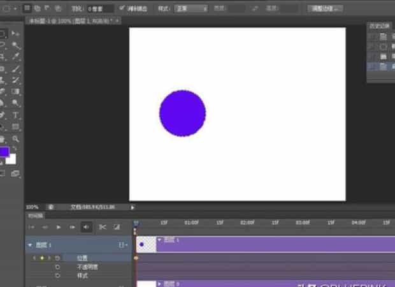Viewport: 395px width, 287px height.
Task: Select the Zoom magnifier tool
Action: pyautogui.click(x=16, y=138)
